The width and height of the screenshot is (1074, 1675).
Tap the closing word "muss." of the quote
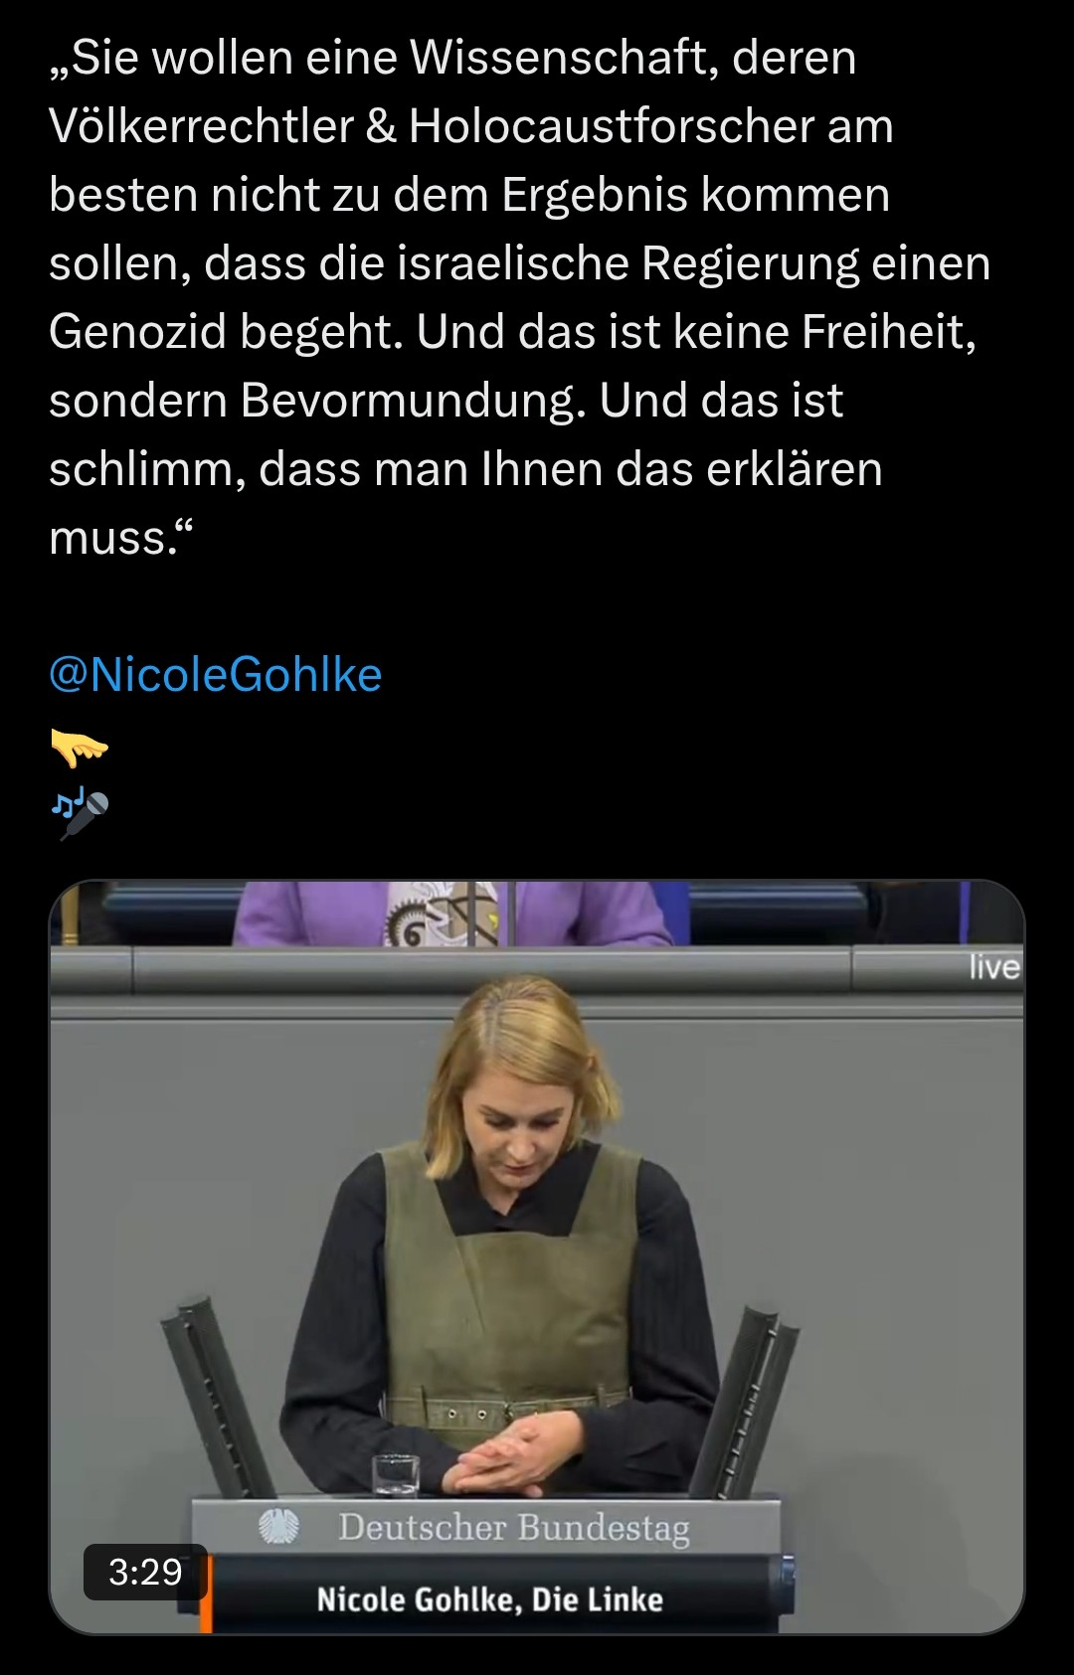tap(115, 538)
